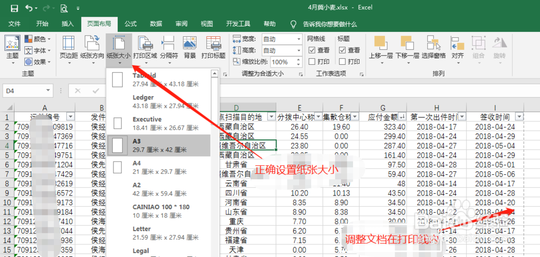540x257 pixels.
Task: Toggle 标题 打印 checkbox
Action: 342,62
